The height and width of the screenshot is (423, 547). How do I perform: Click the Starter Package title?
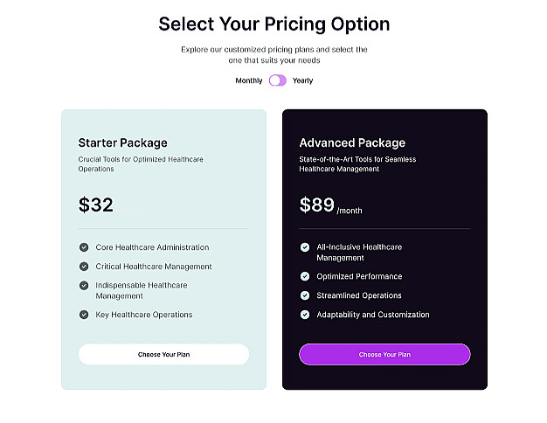(122, 142)
